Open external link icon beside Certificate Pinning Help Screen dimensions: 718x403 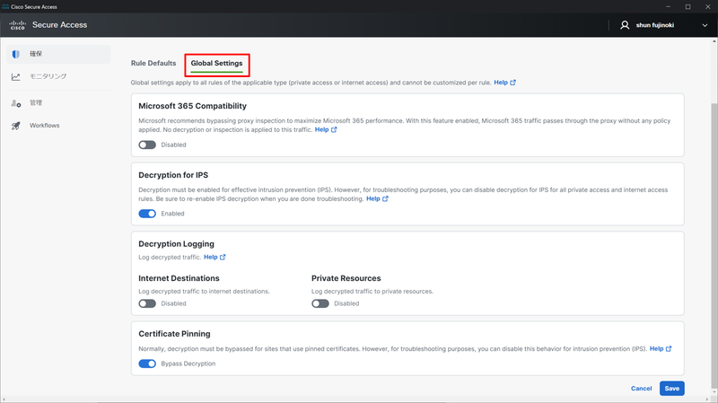point(669,349)
